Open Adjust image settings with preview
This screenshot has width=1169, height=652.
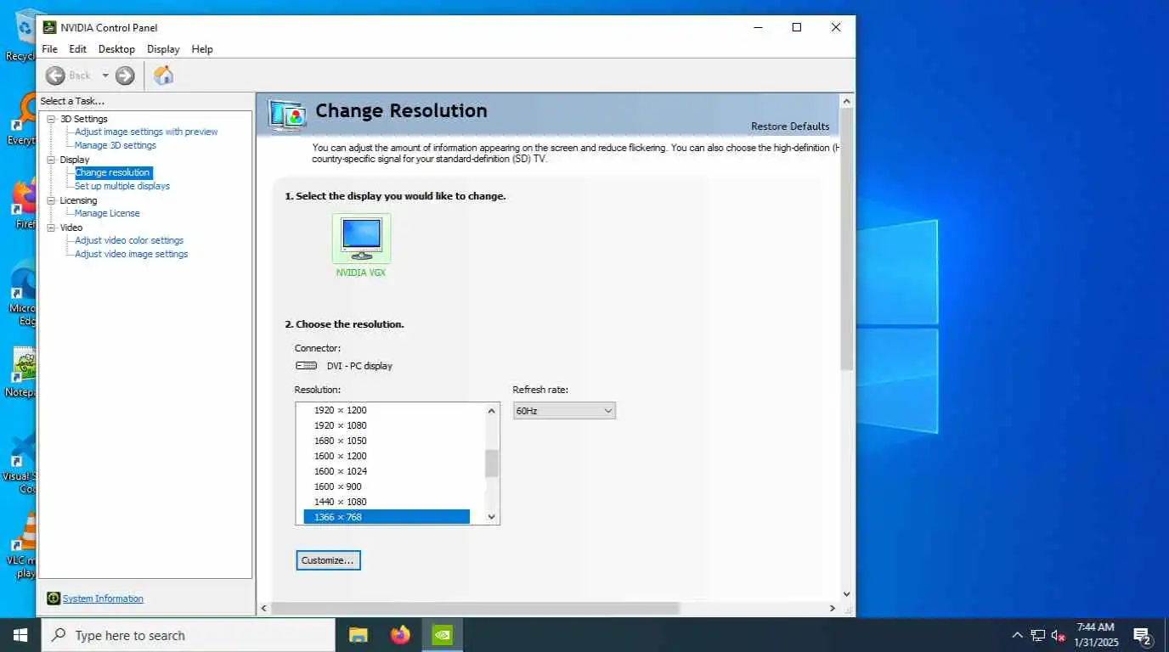[146, 132]
